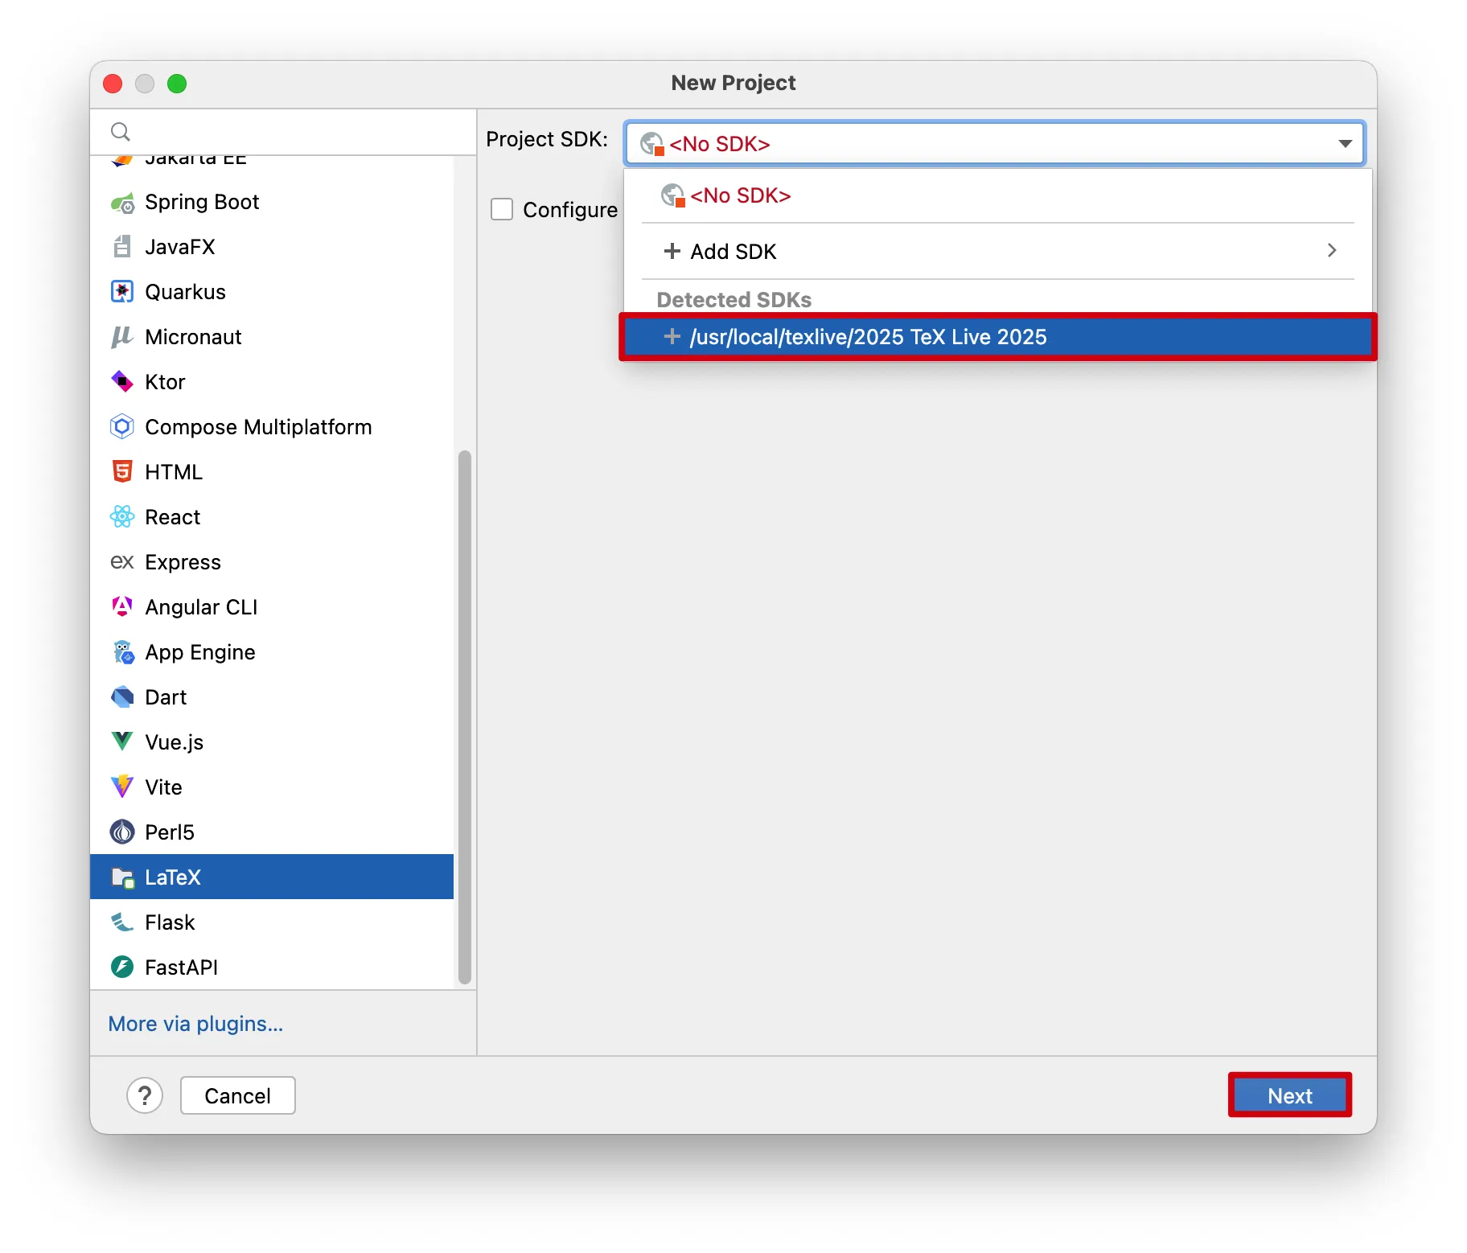Select the LaTeX project type
The image size is (1467, 1253).
point(272,877)
